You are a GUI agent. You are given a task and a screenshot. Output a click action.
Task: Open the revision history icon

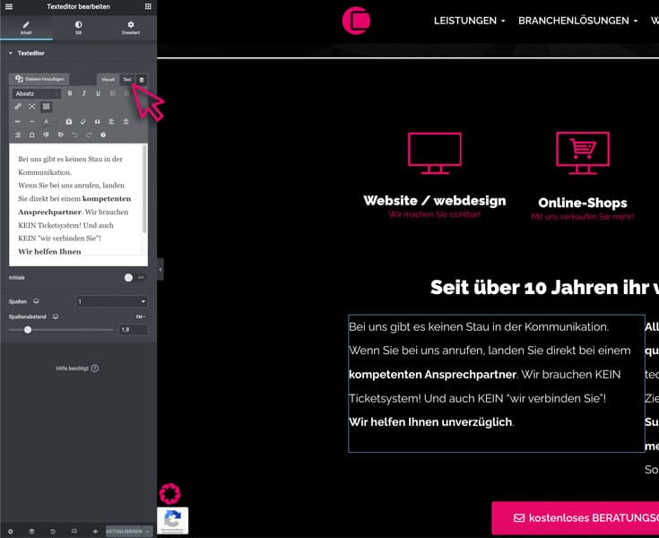53,531
